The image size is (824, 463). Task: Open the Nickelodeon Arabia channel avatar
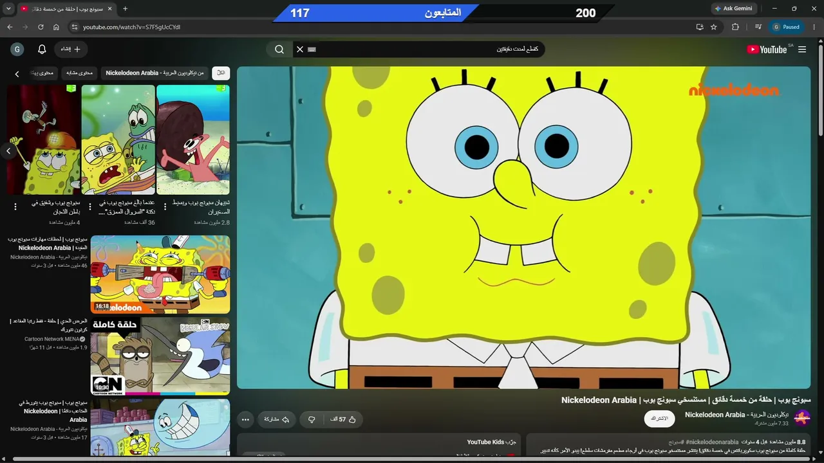[x=802, y=418]
